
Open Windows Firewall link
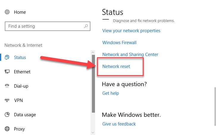click(119, 43)
